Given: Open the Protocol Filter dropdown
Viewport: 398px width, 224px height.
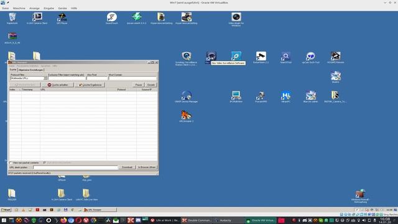Looking at the screenshot, I should (x=45, y=78).
